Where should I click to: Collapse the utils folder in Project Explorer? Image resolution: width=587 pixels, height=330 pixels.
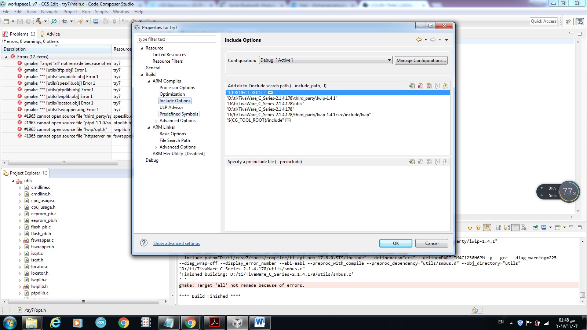click(13, 181)
